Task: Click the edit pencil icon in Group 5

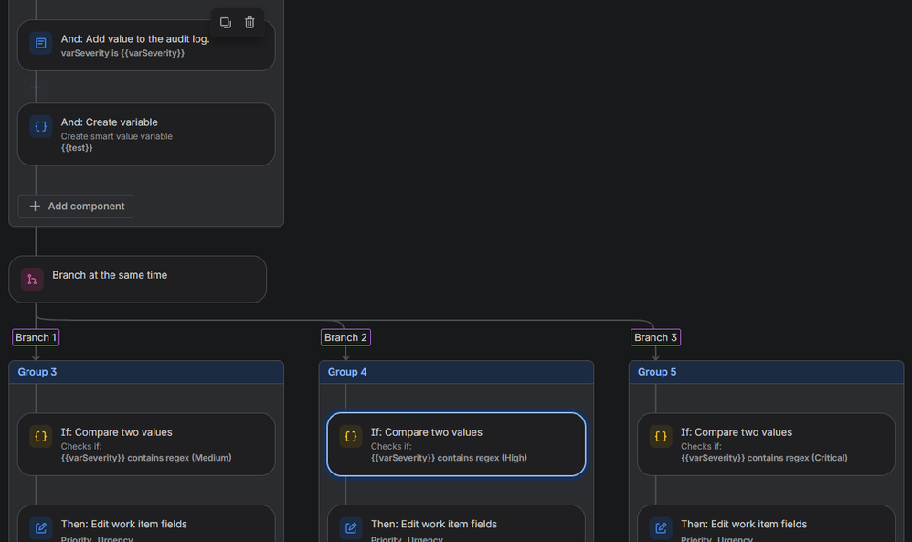Action: point(660,528)
